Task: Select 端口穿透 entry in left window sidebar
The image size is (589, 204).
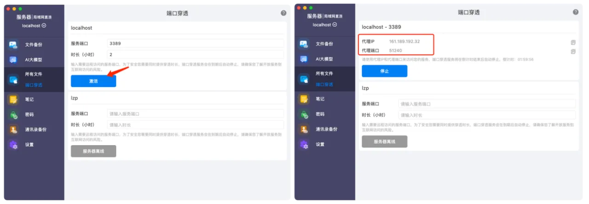Action: click(34, 85)
